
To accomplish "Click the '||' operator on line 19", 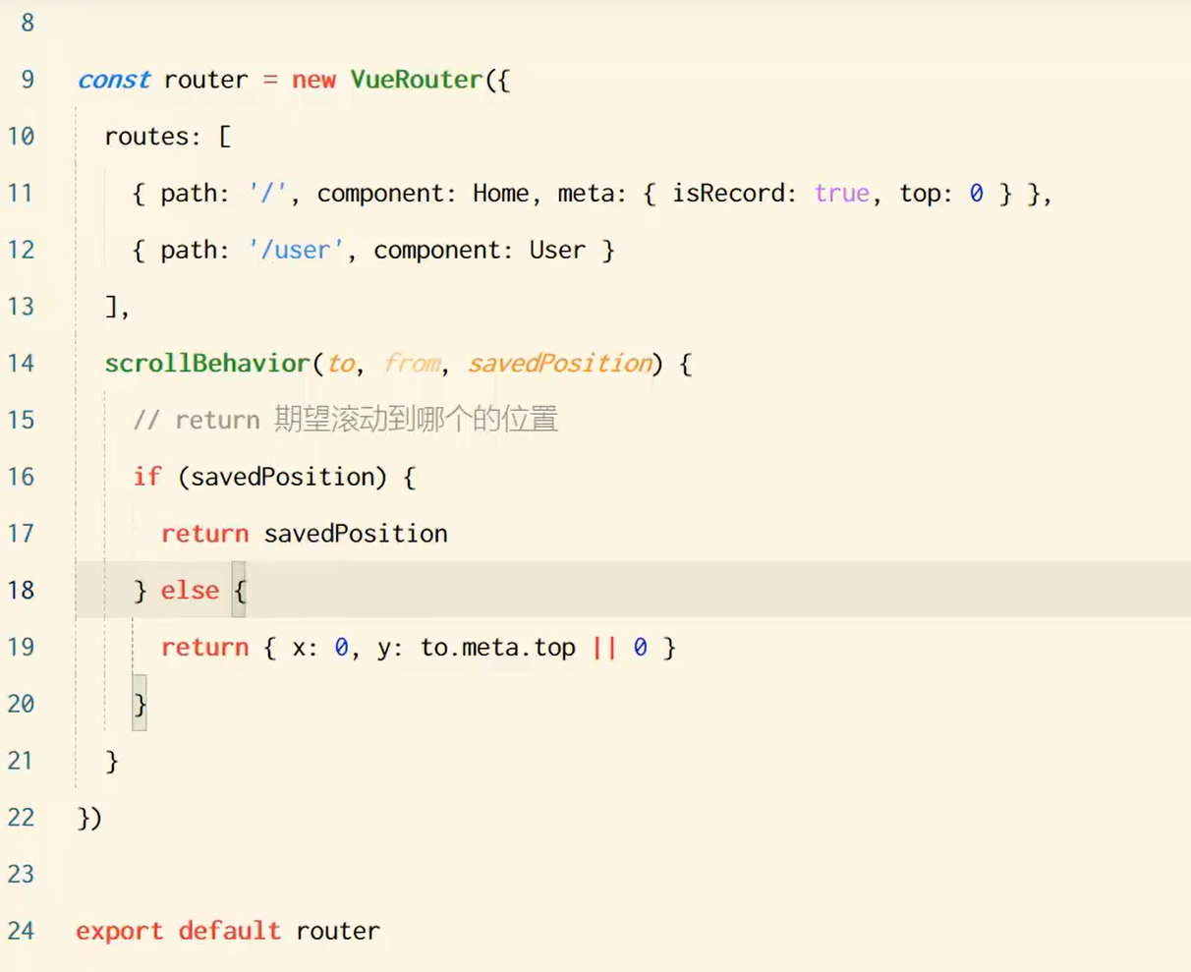I will coord(603,648).
